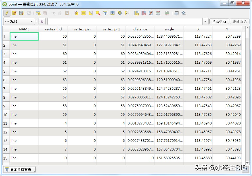The image size is (252, 176).
Task: Click the Invert selection icon
Action: click(x=91, y=13)
